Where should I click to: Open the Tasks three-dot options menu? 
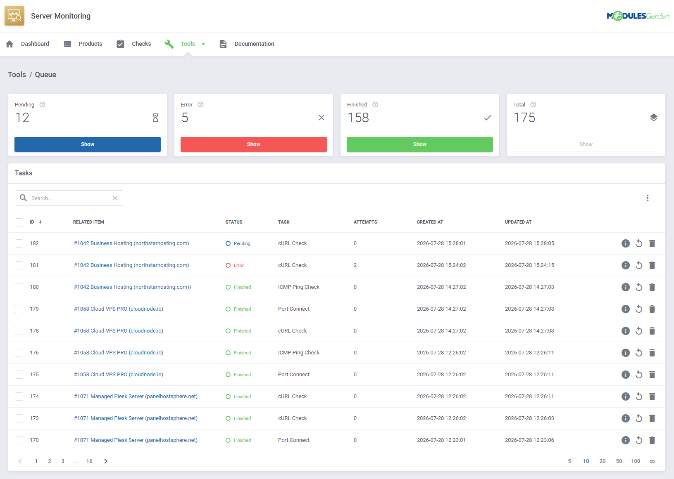(648, 198)
